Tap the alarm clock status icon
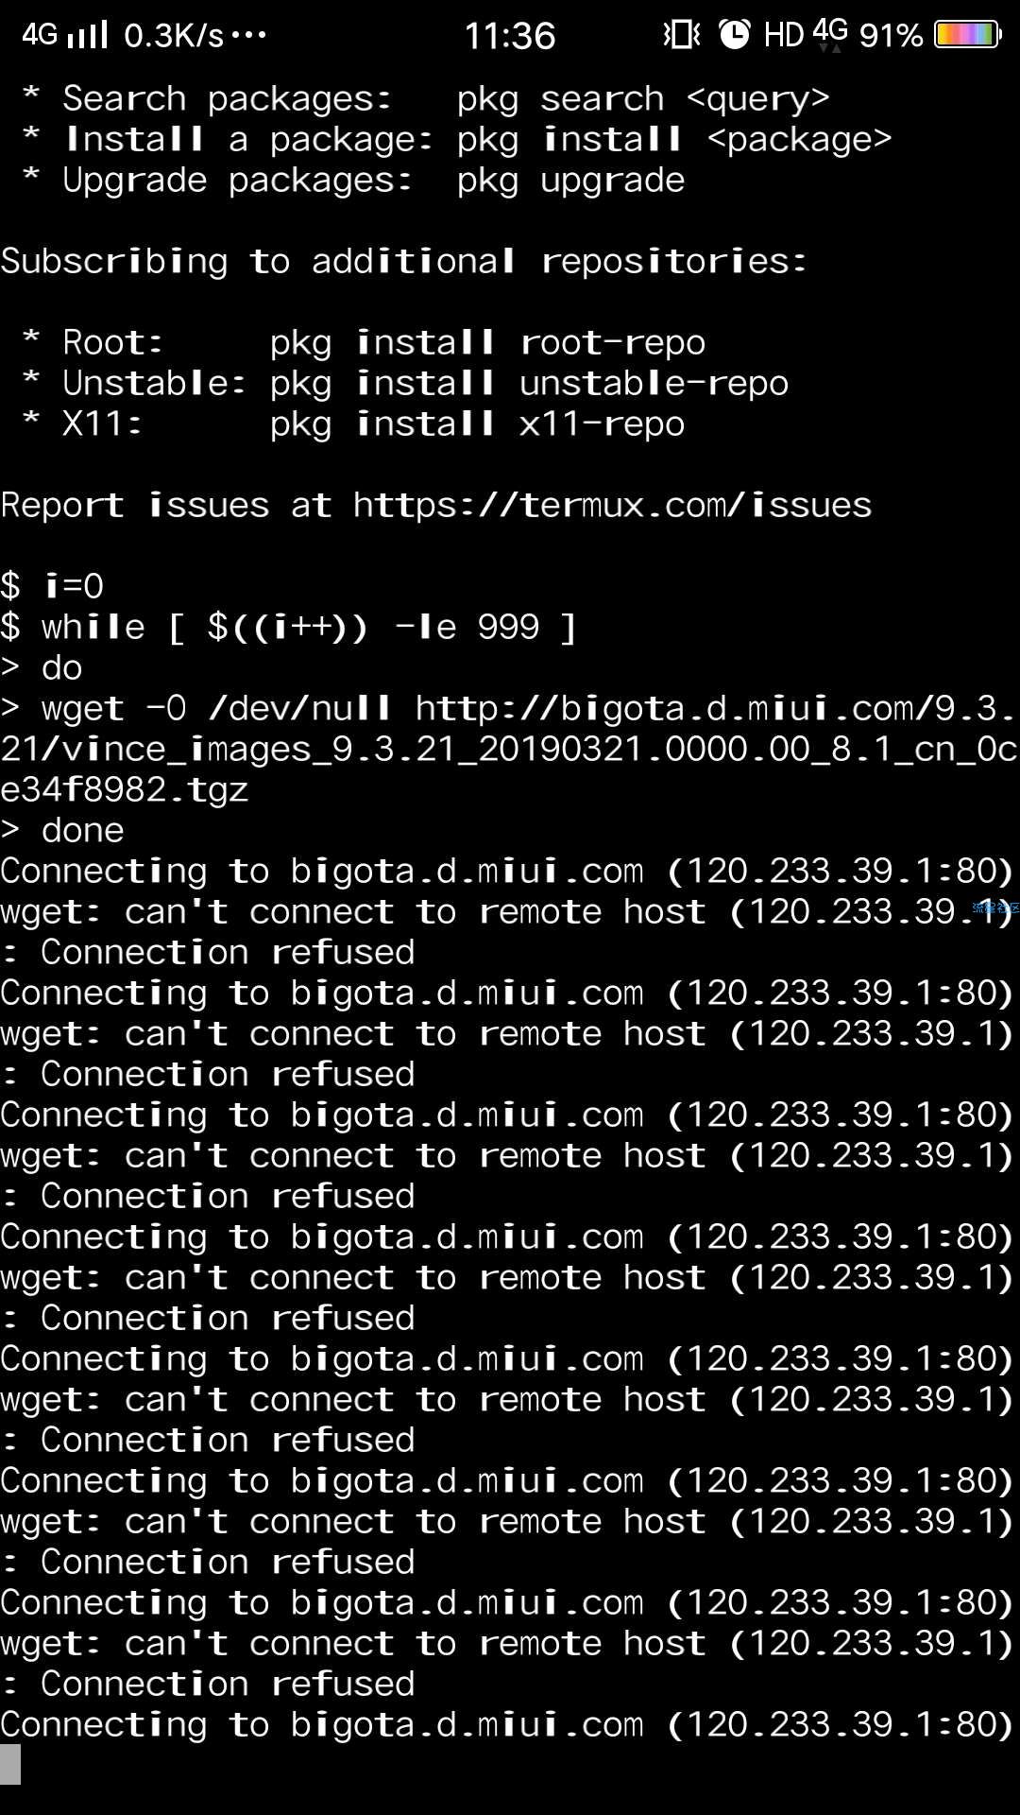The width and height of the screenshot is (1020, 1815). click(734, 35)
